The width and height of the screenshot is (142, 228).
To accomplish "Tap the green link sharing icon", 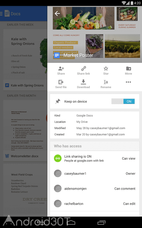I will (x=58, y=158).
